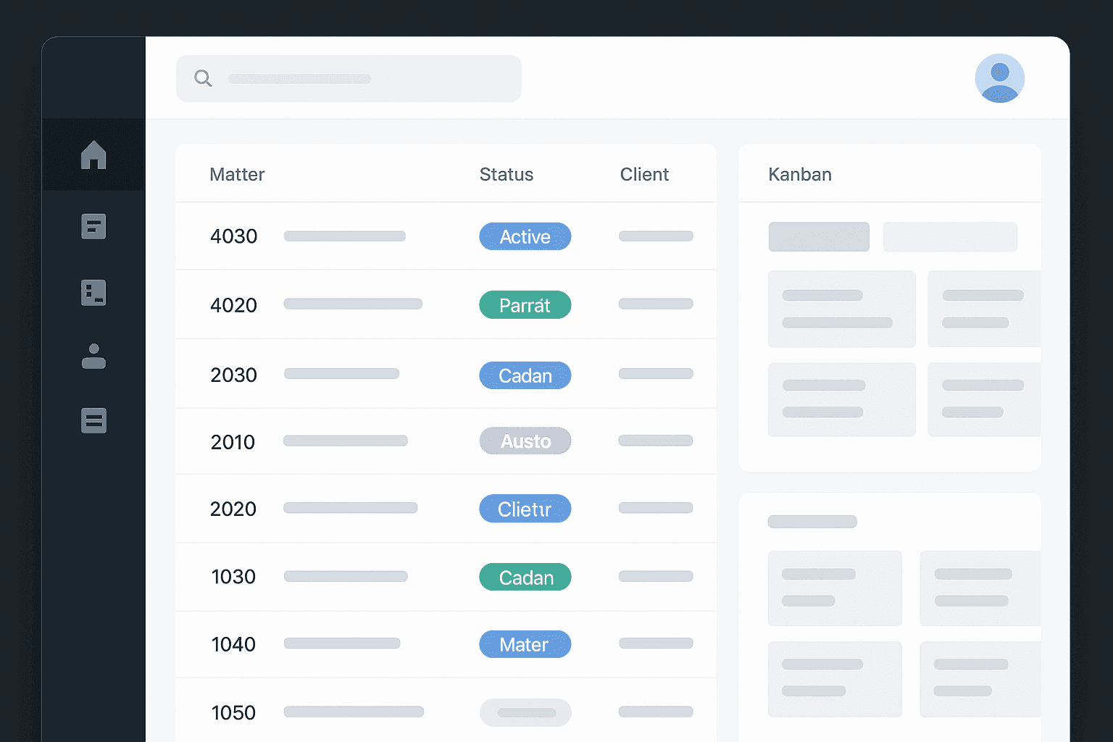
Task: Click the Matter column header
Action: (237, 174)
